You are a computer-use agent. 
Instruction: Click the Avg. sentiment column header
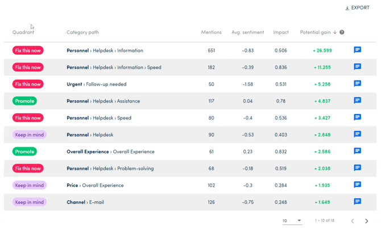pyautogui.click(x=247, y=32)
